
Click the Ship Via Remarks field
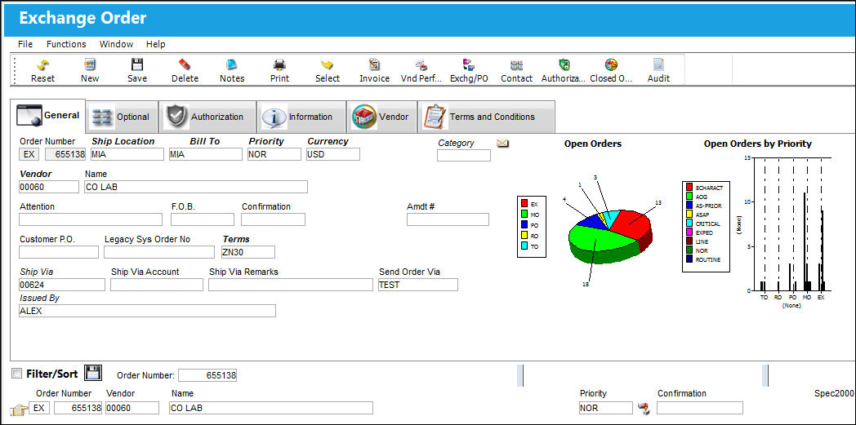tap(291, 285)
